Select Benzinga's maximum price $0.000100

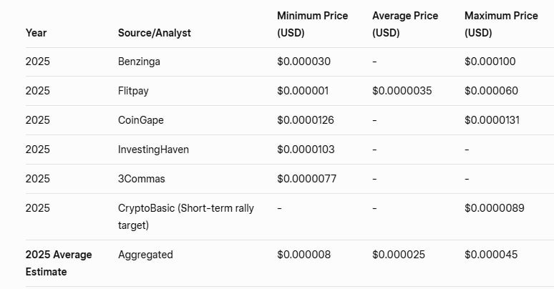490,62
